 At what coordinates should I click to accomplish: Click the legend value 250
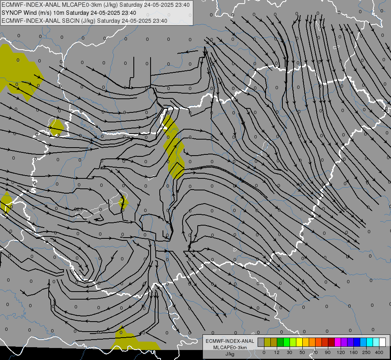pyautogui.click(x=366, y=352)
